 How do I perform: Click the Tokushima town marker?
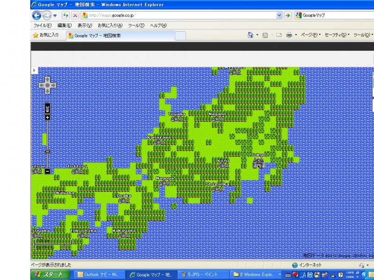click(83, 236)
